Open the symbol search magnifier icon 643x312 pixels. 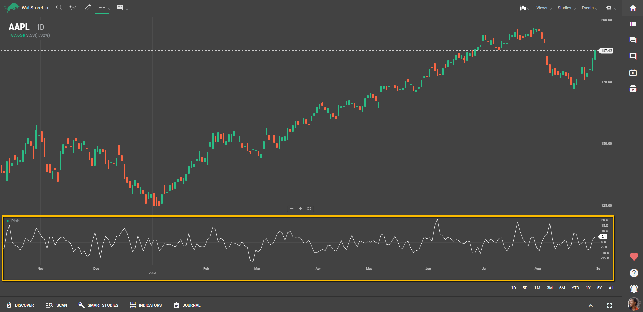[x=59, y=8]
